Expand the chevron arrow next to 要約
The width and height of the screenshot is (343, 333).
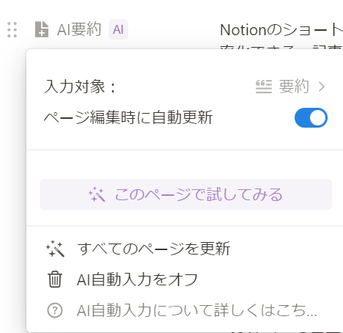tap(322, 87)
